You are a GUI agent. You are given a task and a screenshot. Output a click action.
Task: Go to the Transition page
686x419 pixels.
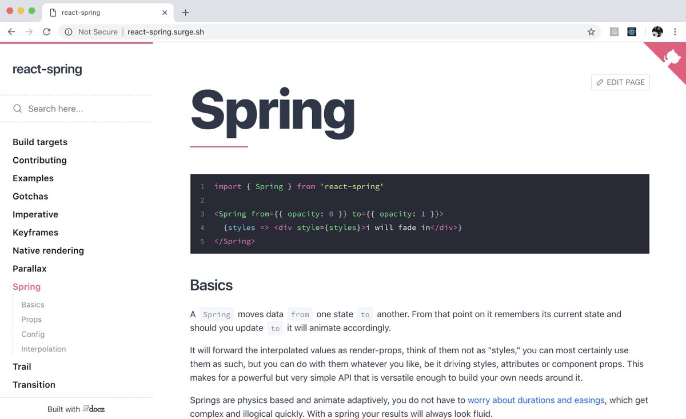pos(34,385)
